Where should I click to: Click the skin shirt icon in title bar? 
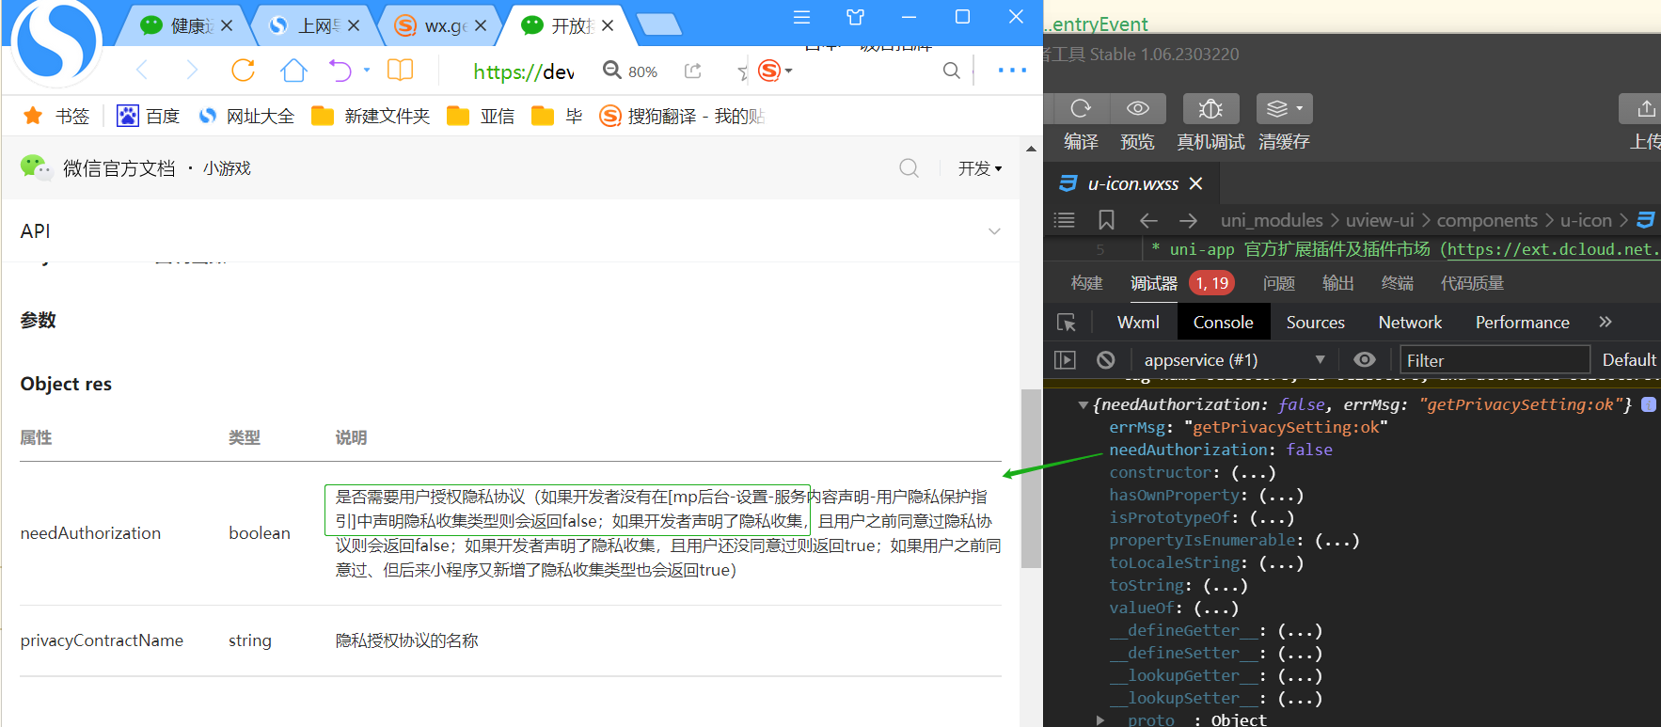coord(855,17)
